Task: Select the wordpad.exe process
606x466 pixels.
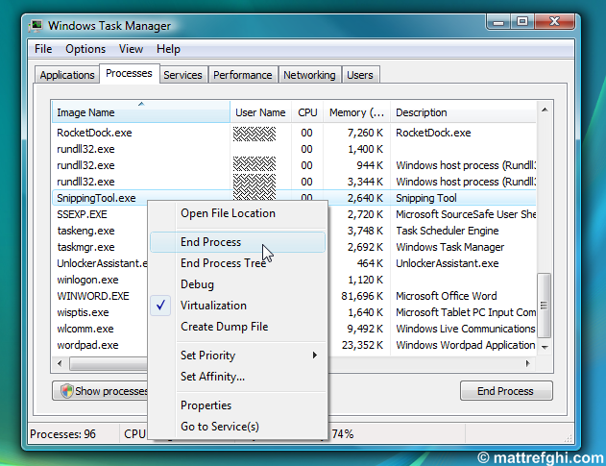Action: coord(87,345)
